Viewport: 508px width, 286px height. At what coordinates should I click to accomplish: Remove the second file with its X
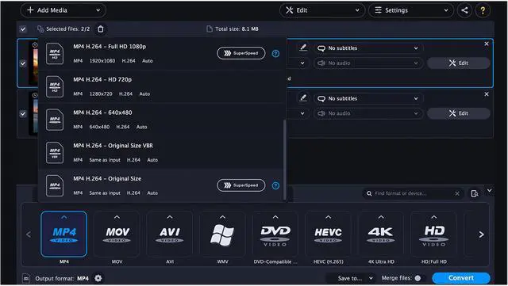[x=487, y=94]
